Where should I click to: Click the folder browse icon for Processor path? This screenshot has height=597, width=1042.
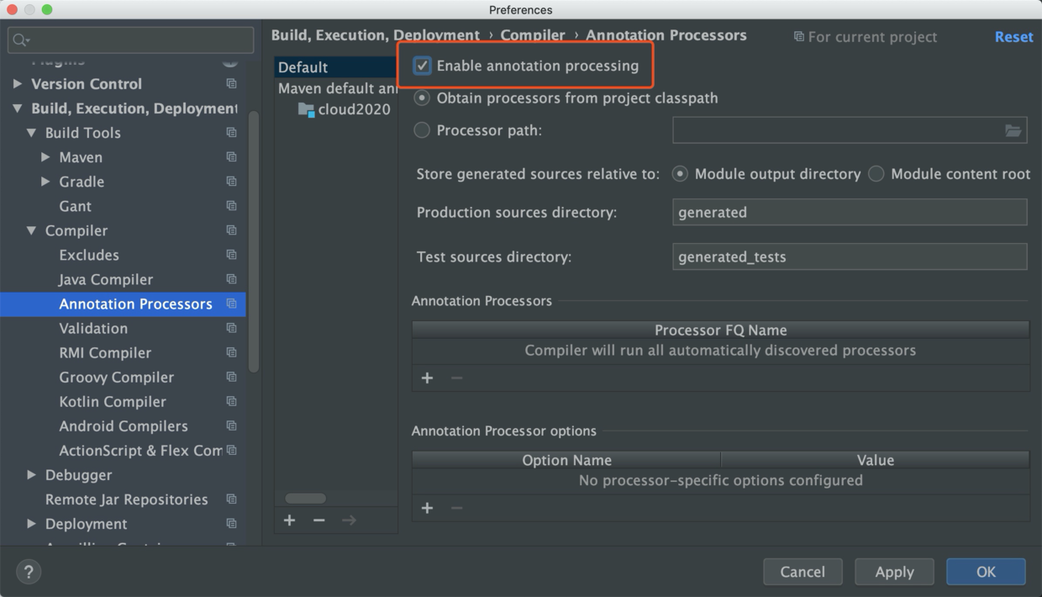pos(1013,130)
